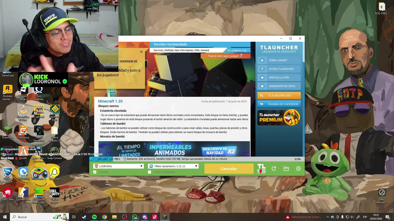Open BlueStacks Multi-Instance desktop shortcut
Screen dimensions: 394x221
(x=39, y=196)
